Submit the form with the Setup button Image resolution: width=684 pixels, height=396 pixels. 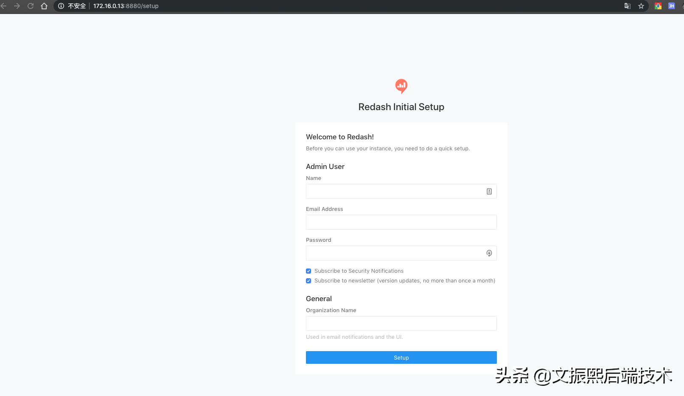coord(401,357)
